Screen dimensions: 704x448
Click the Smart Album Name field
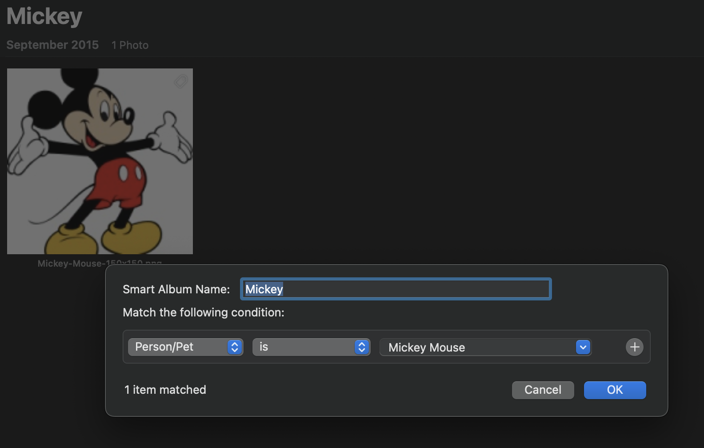[396, 289]
